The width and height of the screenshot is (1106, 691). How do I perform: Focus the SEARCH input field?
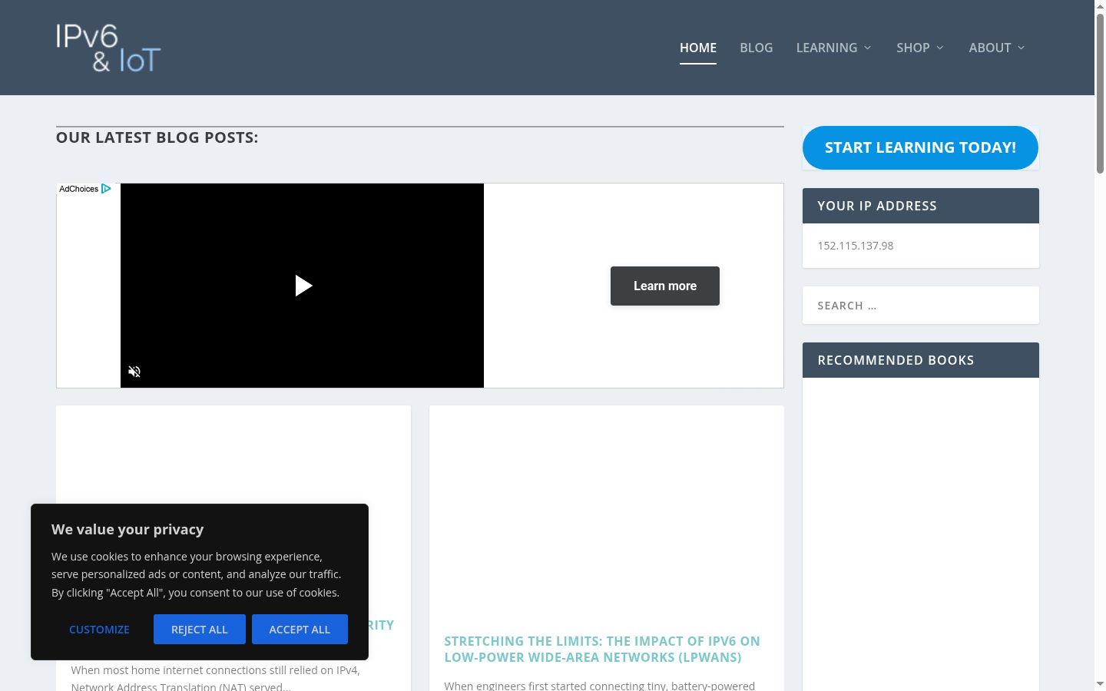(921, 306)
